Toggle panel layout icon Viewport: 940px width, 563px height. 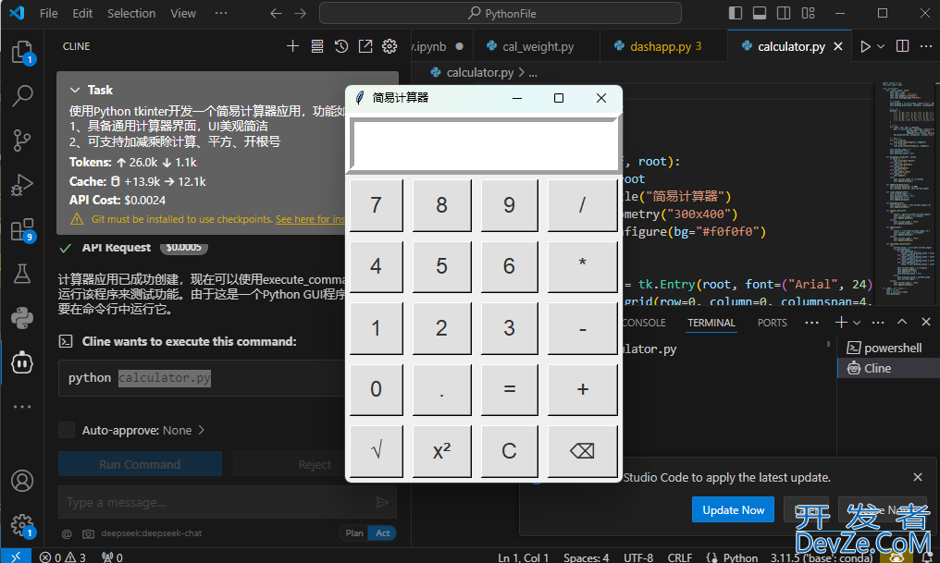(x=760, y=13)
